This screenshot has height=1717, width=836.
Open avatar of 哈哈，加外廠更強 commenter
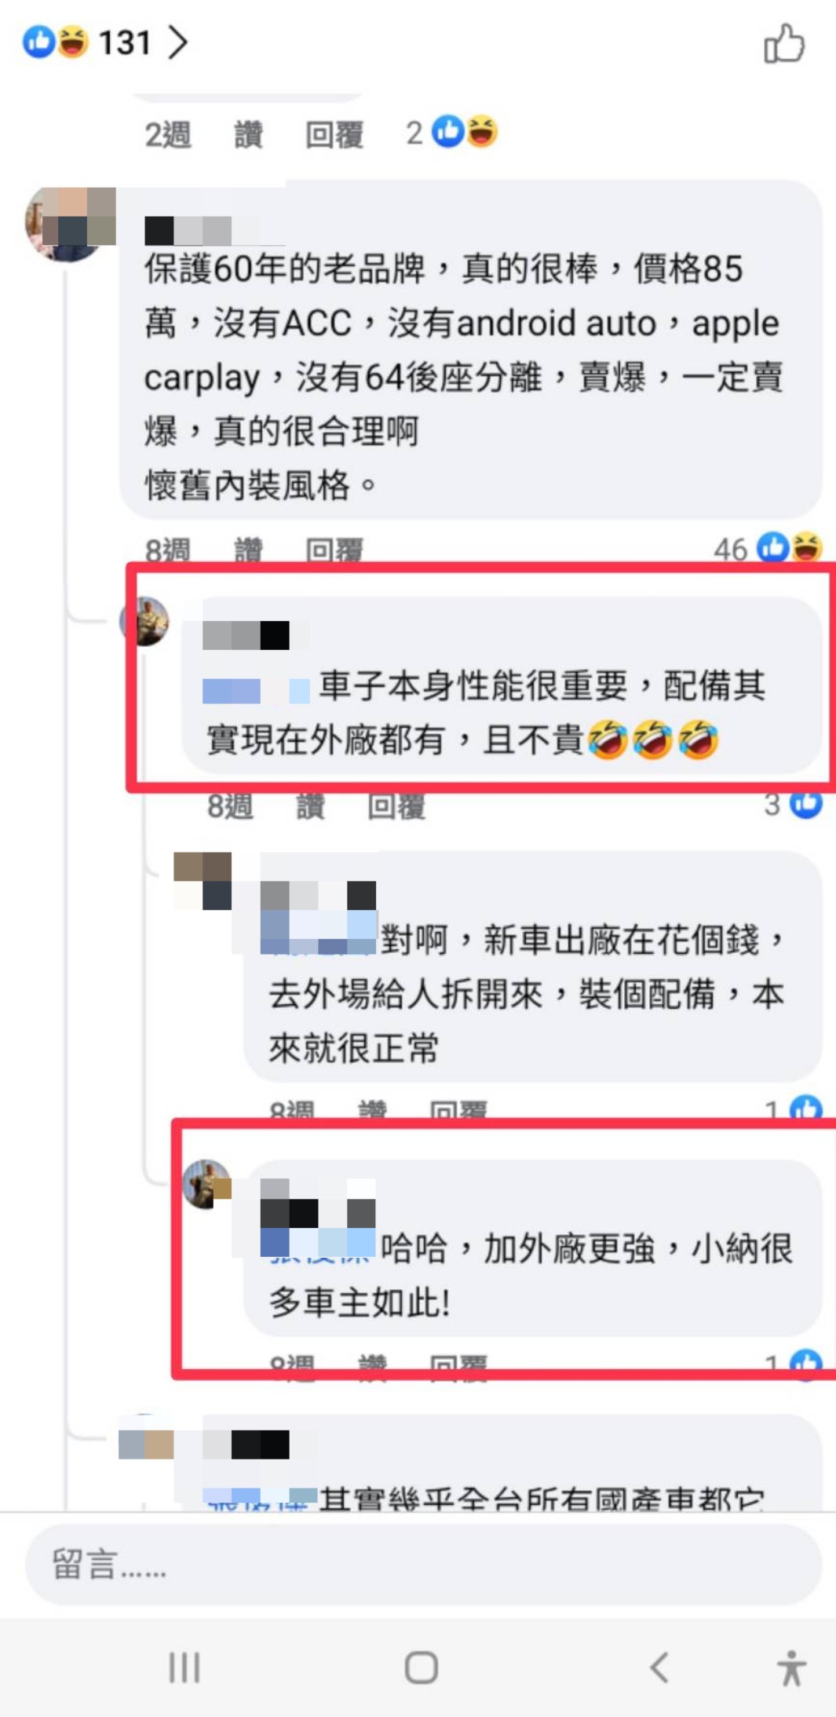[206, 1184]
